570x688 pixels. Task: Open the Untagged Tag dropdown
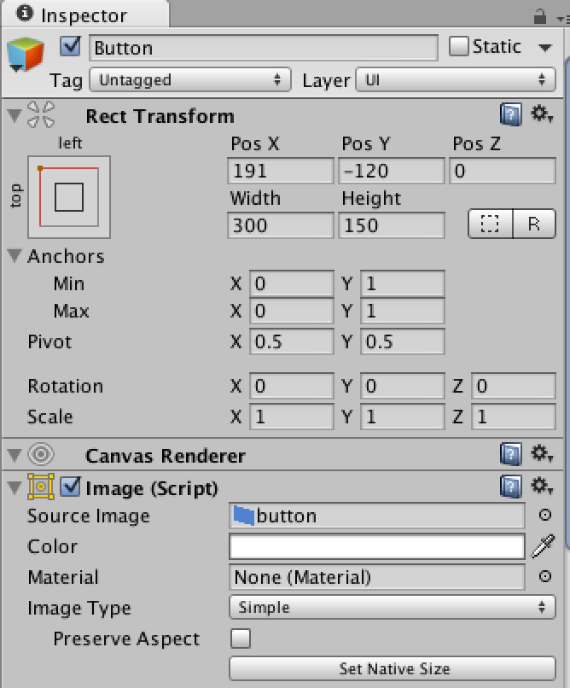(190, 80)
